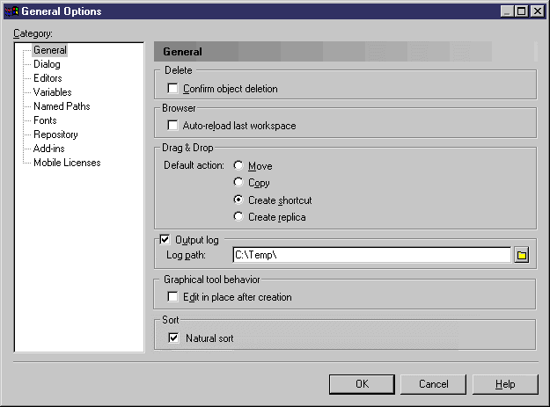Select Mobile Licenses in category list
Image resolution: width=550 pixels, height=407 pixels.
pos(67,163)
